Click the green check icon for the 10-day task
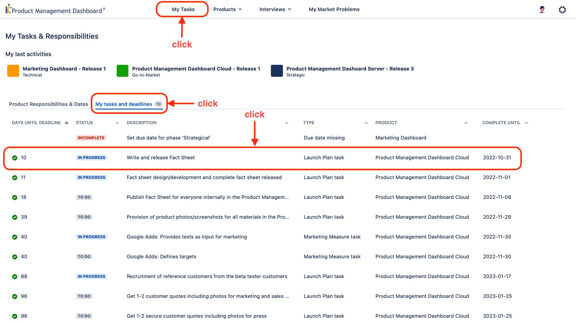 pyautogui.click(x=15, y=158)
